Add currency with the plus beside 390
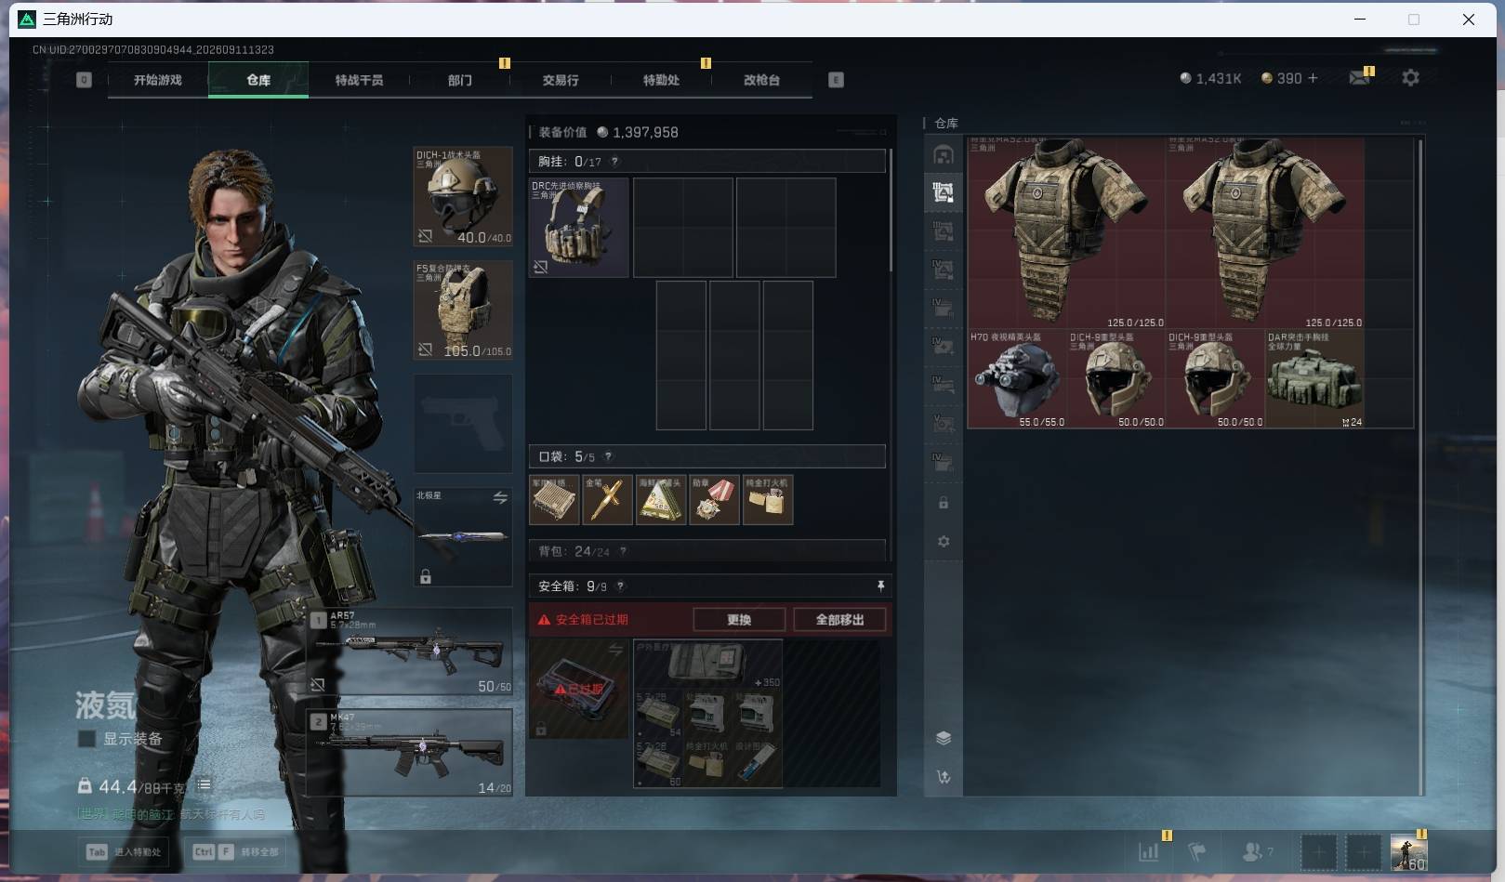1505x882 pixels. 1313,79
